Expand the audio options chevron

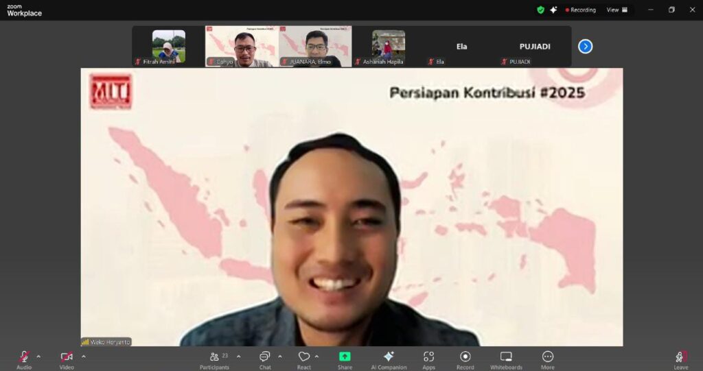pyautogui.click(x=38, y=356)
